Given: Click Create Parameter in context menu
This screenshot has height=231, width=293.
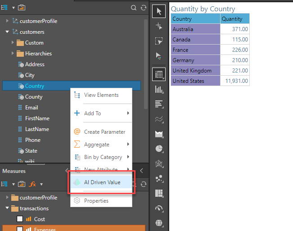Looking at the screenshot, I should [x=104, y=132].
